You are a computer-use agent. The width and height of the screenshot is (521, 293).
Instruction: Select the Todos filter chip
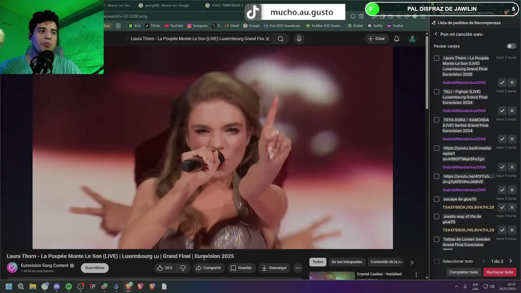click(318, 262)
